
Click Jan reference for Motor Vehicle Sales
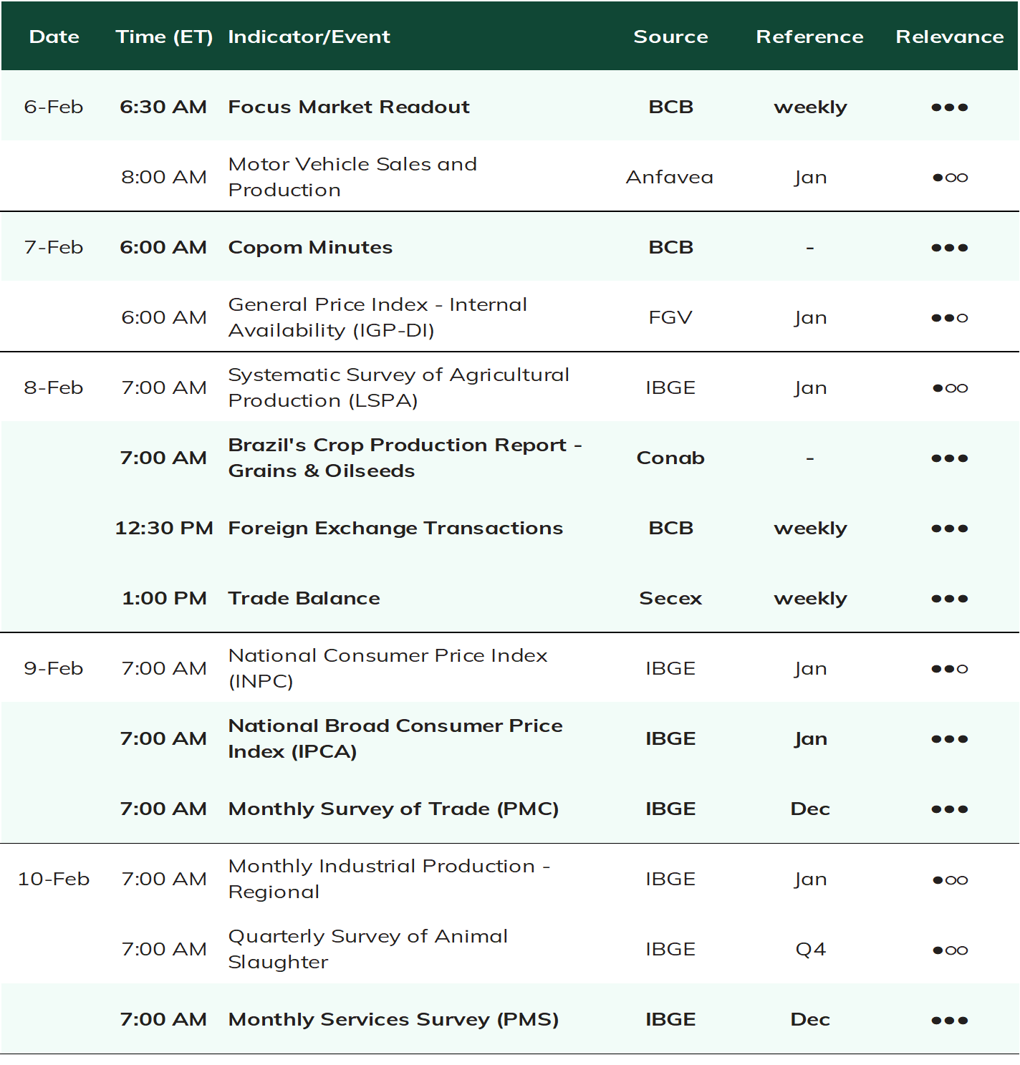click(x=810, y=178)
